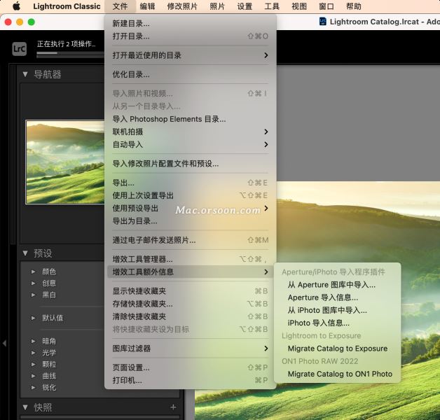This screenshot has height=420, width=440.
Task: Choose 从 Aperture 图库中导入...
Action: click(337, 285)
